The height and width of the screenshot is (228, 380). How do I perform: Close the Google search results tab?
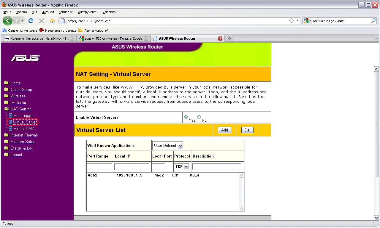[x=146, y=38]
